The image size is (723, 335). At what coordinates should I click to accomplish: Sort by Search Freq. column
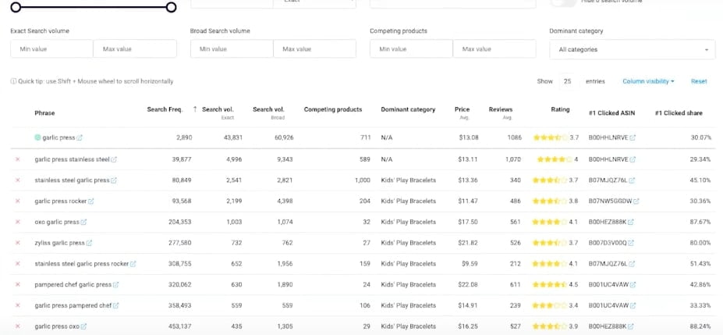tap(165, 110)
